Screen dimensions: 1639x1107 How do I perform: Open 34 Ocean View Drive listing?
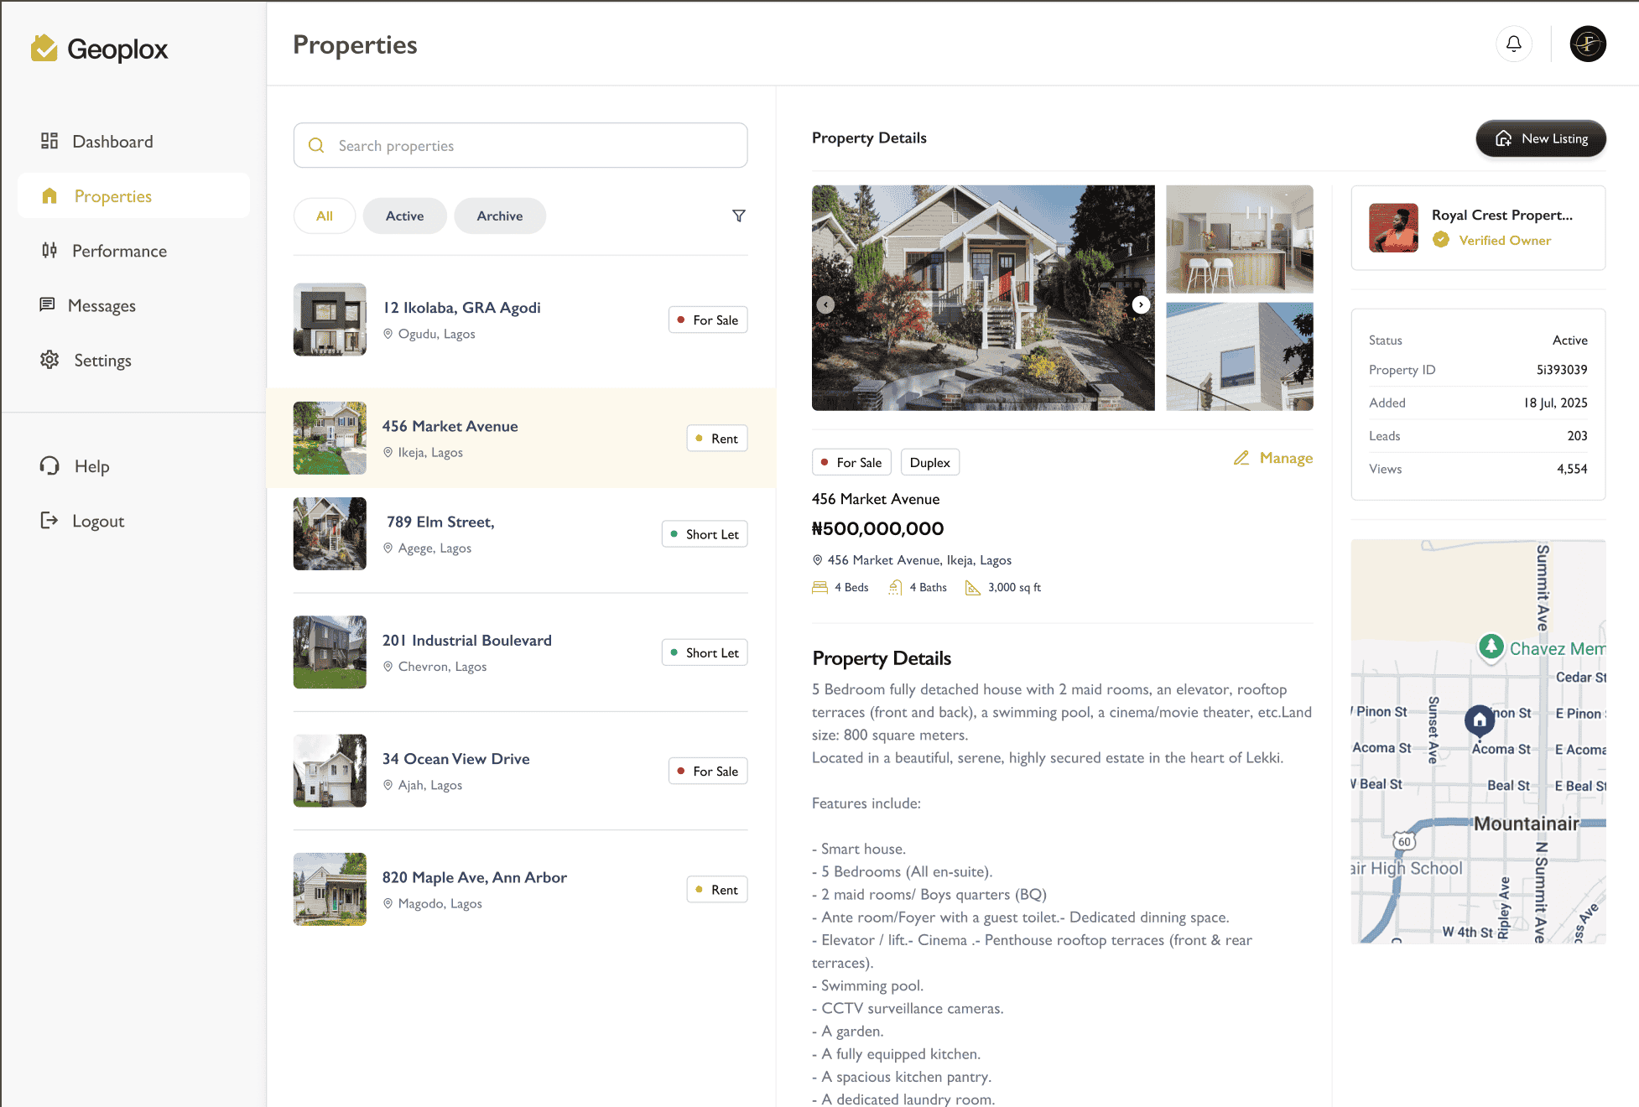point(520,771)
